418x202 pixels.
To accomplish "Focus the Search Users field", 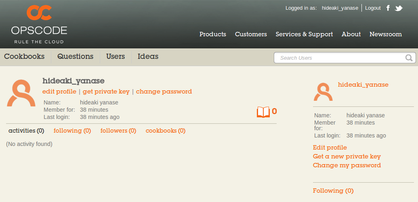I will (x=344, y=58).
